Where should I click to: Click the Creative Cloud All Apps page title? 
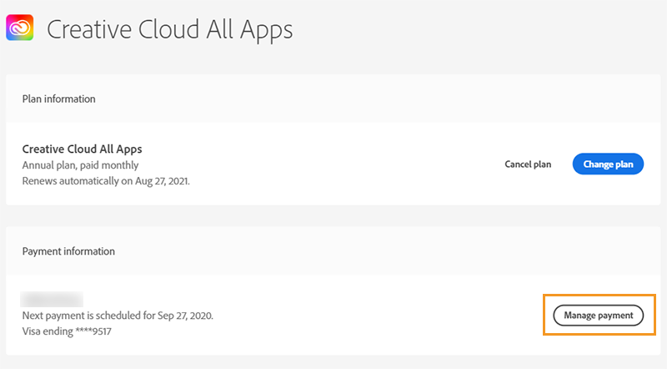[170, 30]
